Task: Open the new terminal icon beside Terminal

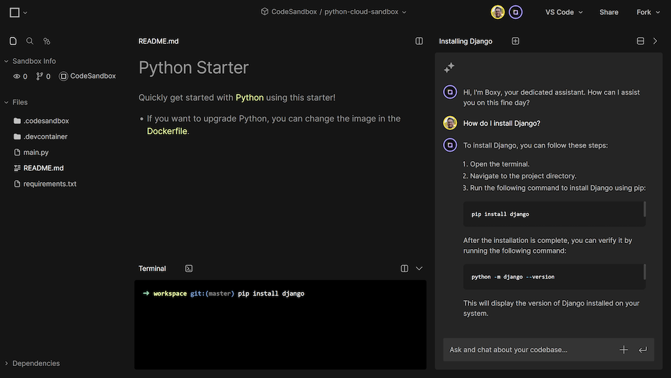Action: coord(189,269)
